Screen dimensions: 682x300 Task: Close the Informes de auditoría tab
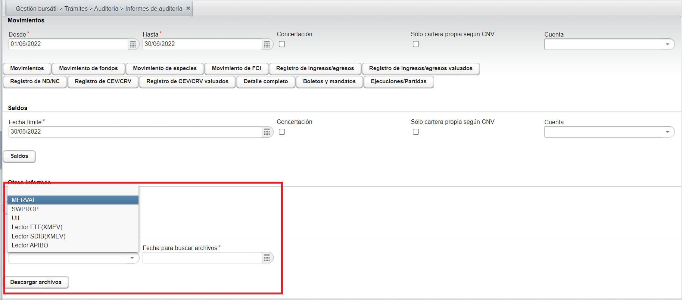(x=188, y=8)
